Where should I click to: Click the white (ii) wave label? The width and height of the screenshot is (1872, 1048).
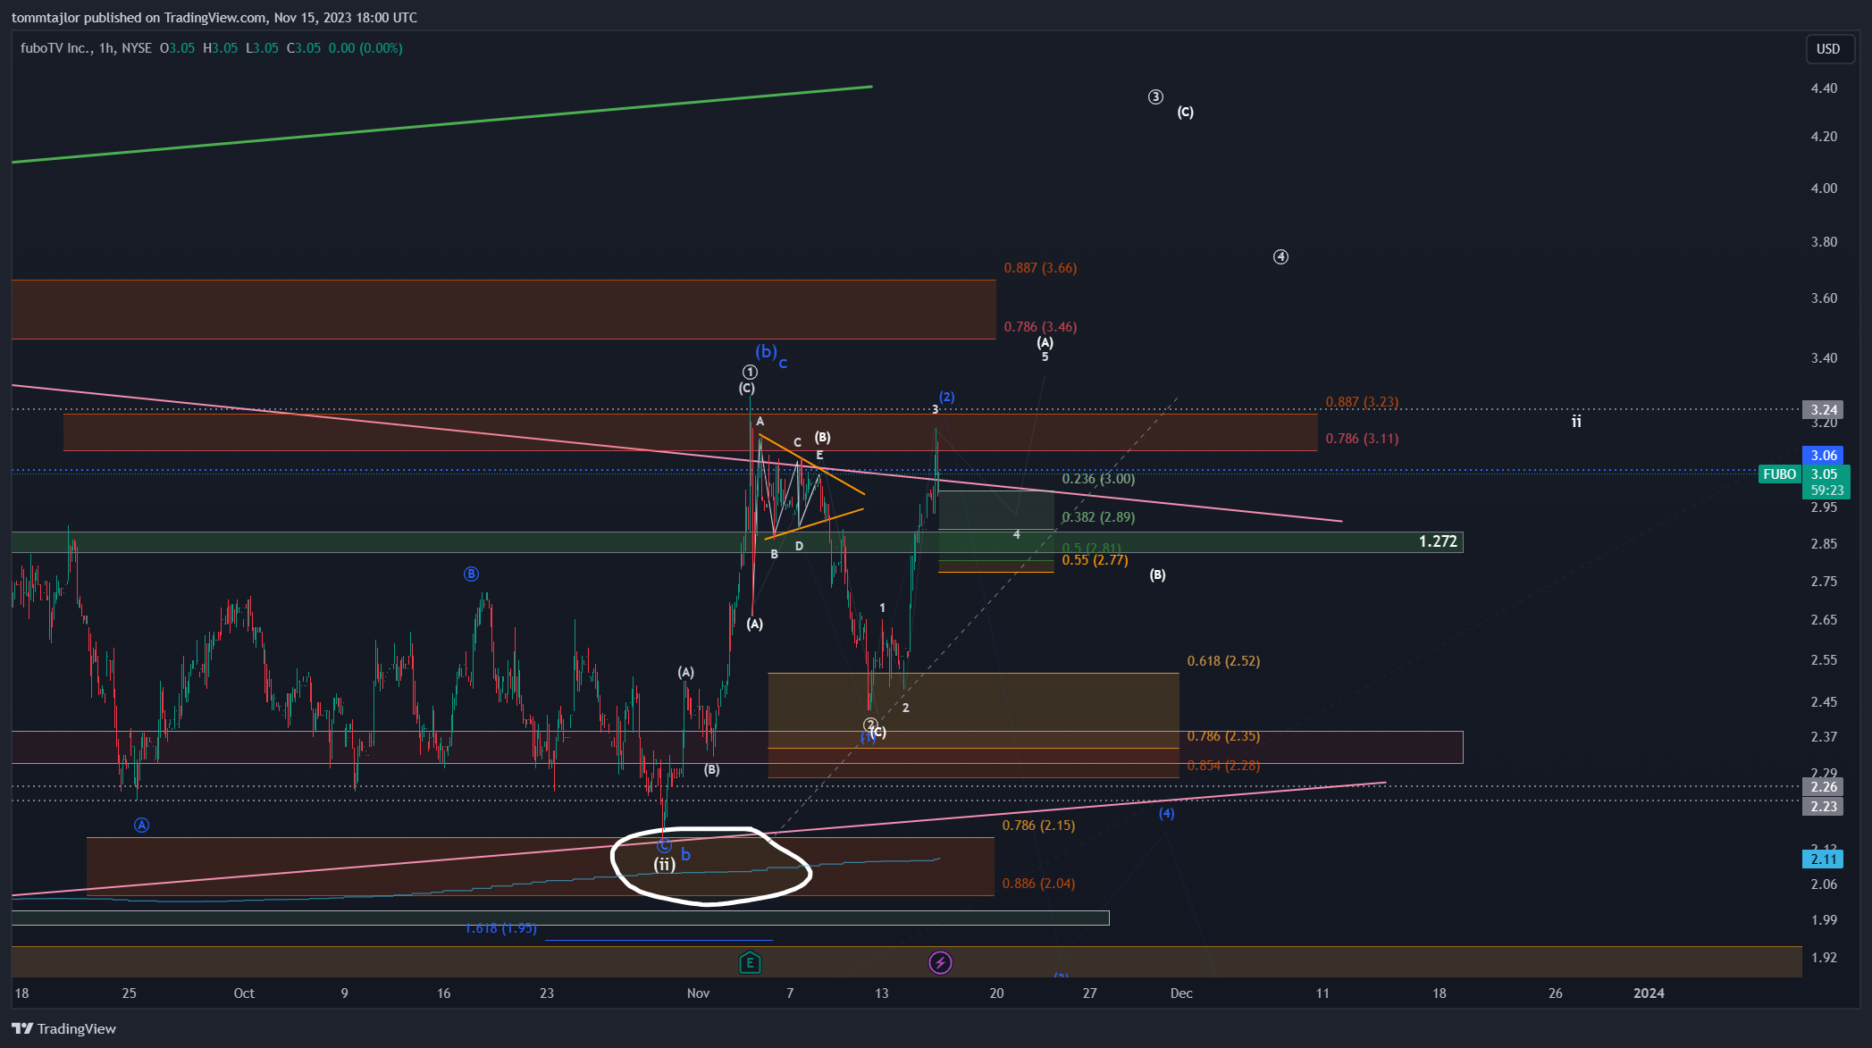pyautogui.click(x=664, y=865)
